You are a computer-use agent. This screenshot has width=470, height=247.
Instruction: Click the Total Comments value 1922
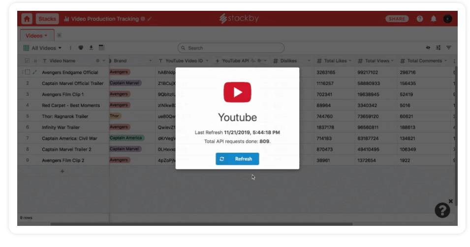point(405,160)
